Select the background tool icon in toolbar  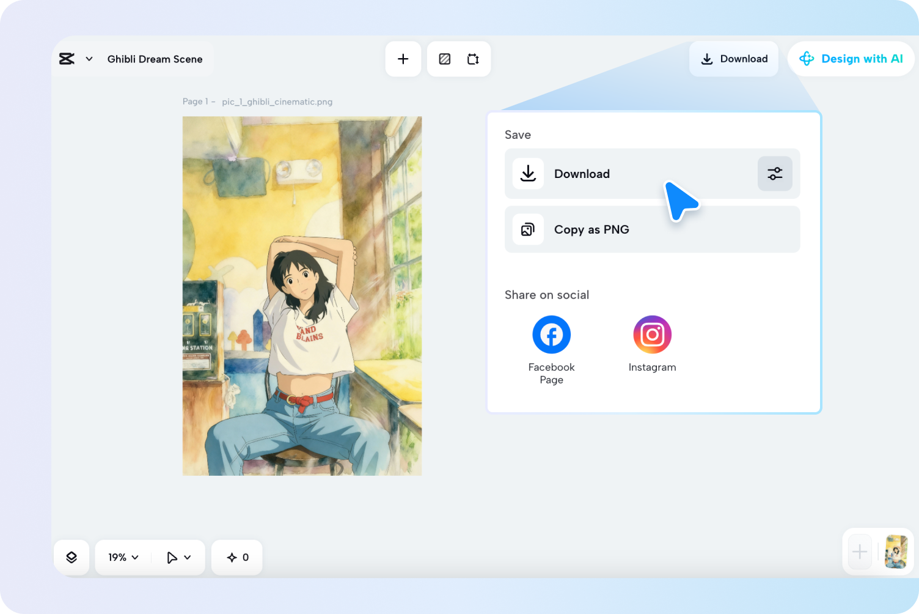[445, 59]
